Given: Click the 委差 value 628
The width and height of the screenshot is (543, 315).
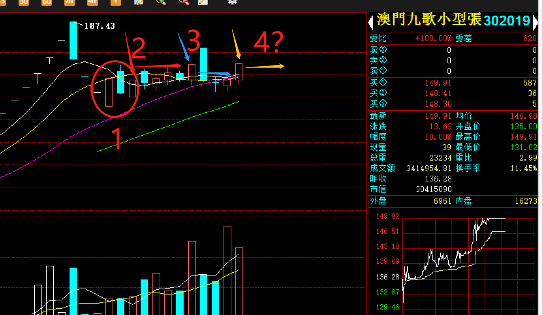Looking at the screenshot, I should (530, 38).
